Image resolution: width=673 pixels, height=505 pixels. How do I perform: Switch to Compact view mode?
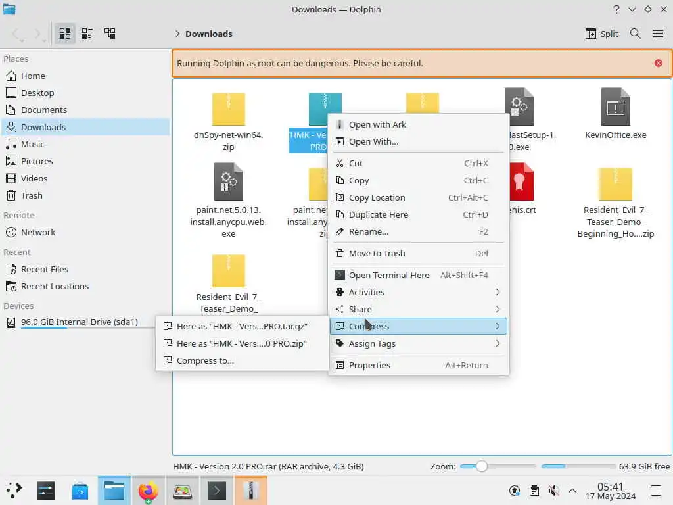[x=87, y=34]
